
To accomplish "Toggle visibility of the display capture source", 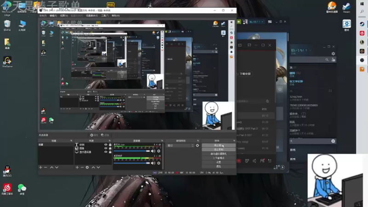I will pos(106,152).
